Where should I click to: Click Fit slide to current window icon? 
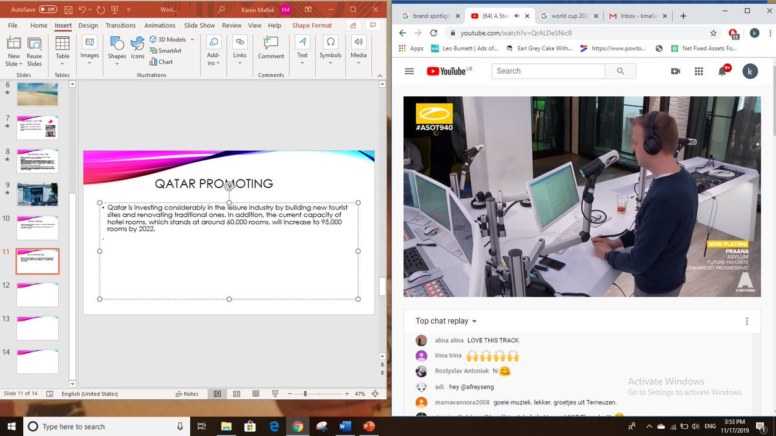pos(375,393)
